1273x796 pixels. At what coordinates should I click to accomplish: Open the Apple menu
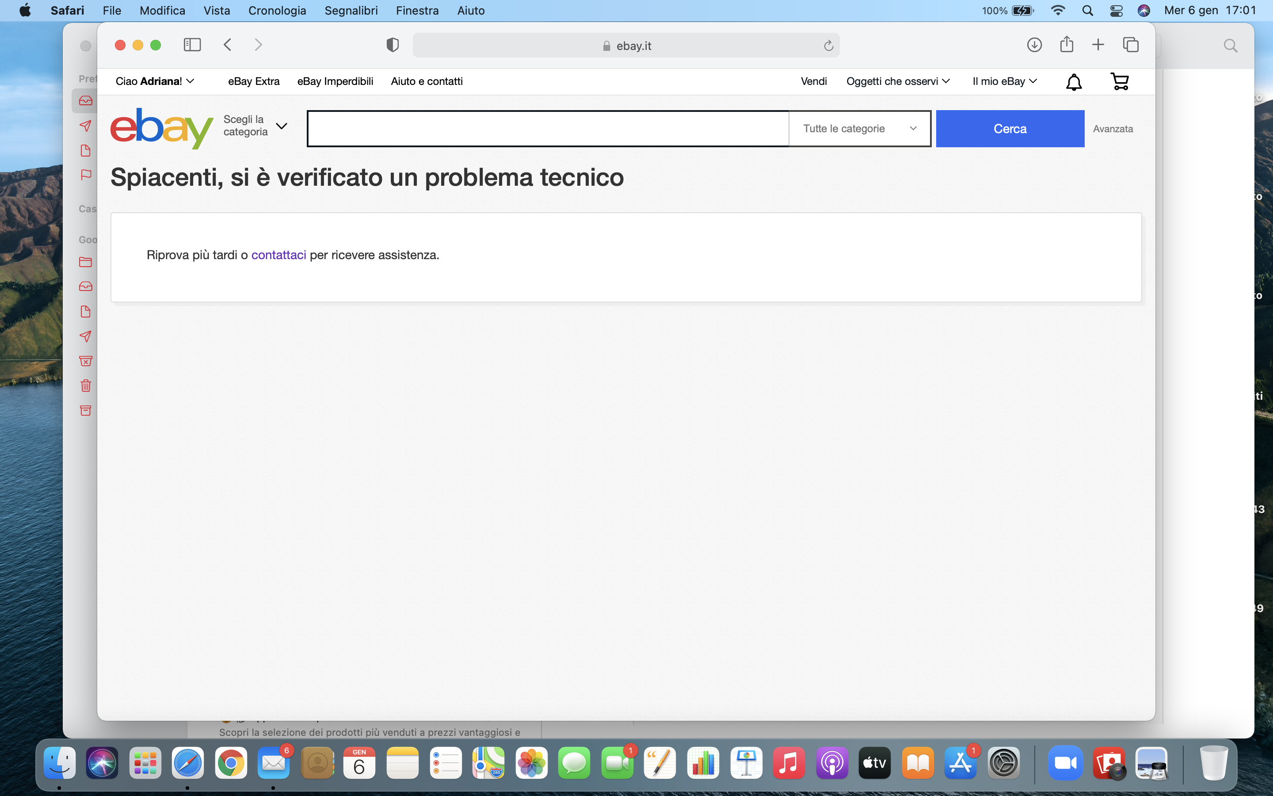point(25,11)
